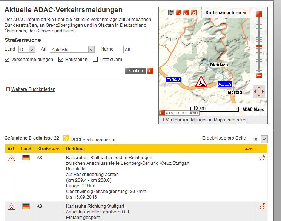Click the Name input field containing A8
This screenshot has width=281, height=221.
(x=138, y=49)
